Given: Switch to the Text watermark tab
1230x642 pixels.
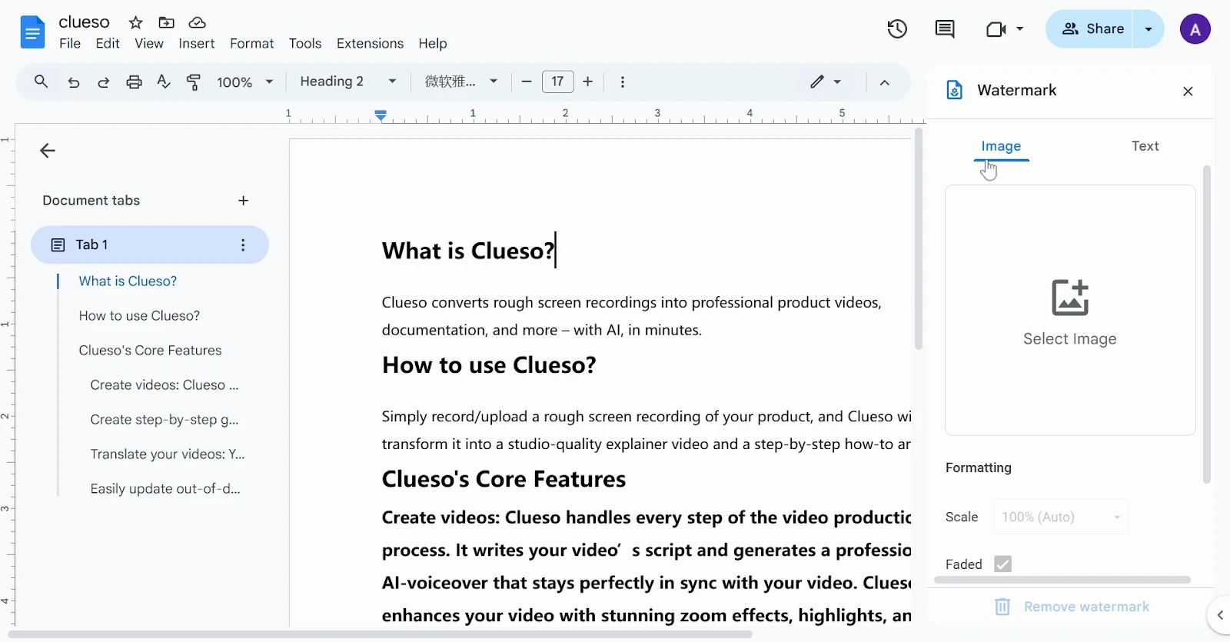Looking at the screenshot, I should pyautogui.click(x=1145, y=146).
